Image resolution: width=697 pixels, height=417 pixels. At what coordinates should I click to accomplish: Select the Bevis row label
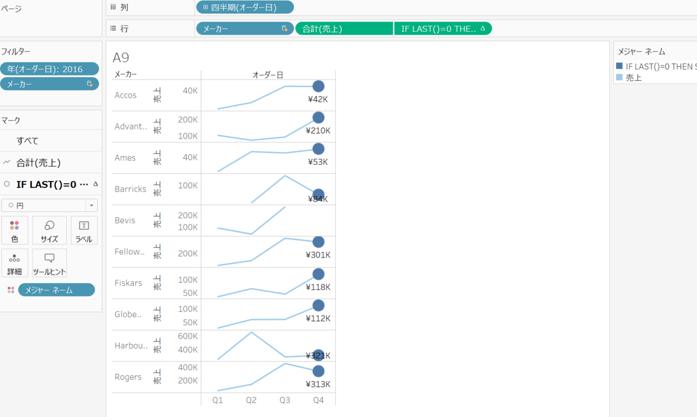125,220
